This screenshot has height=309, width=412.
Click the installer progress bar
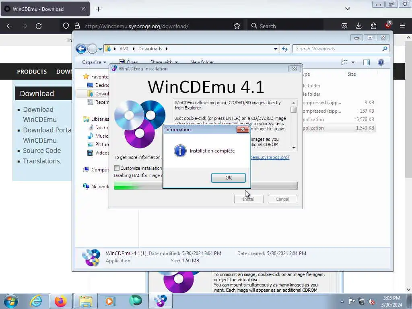(206, 185)
